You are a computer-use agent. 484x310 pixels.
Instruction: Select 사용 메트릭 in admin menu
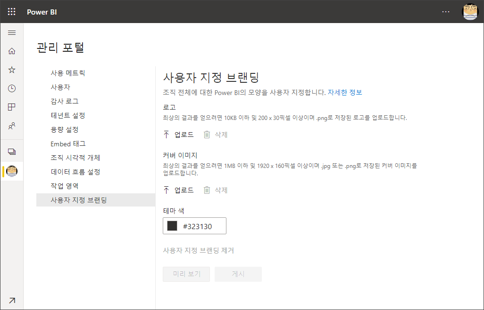coord(68,73)
